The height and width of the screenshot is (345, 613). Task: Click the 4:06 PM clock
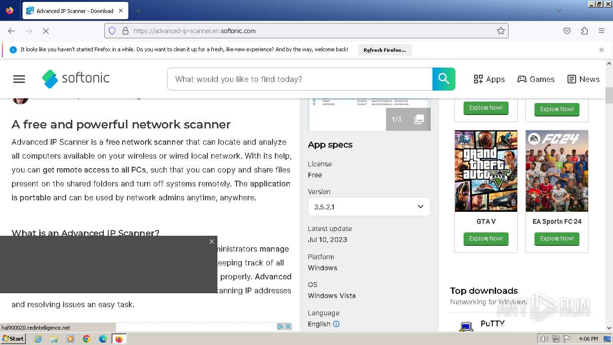(x=589, y=339)
